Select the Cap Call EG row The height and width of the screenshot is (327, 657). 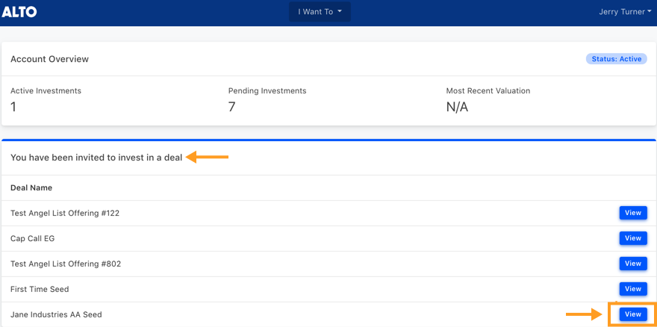328,239
